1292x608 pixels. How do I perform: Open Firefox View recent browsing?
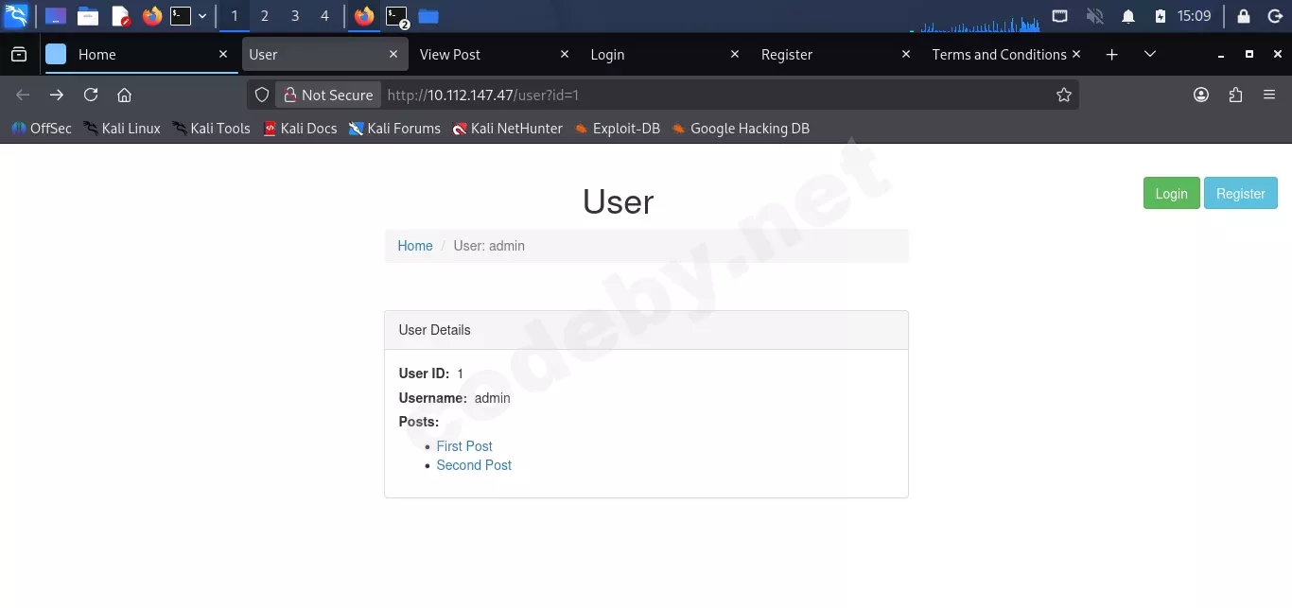click(x=19, y=55)
